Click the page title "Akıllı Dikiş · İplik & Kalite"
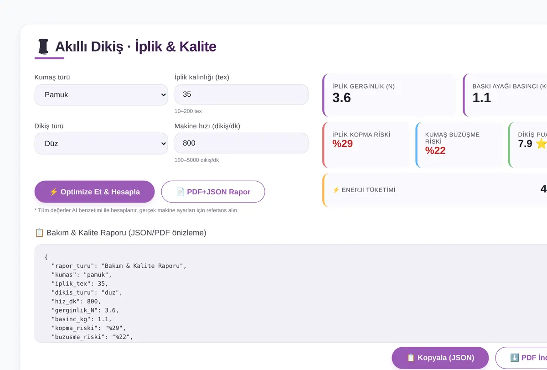Image resolution: width=547 pixels, height=370 pixels. pos(135,47)
